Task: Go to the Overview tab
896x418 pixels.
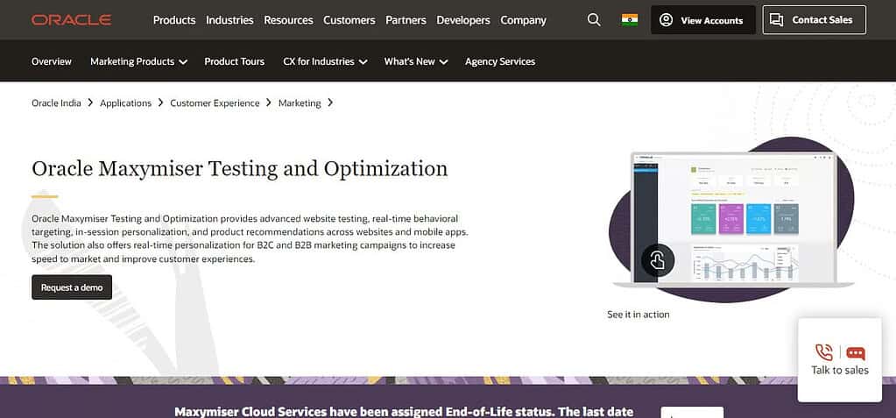Action: tap(52, 61)
